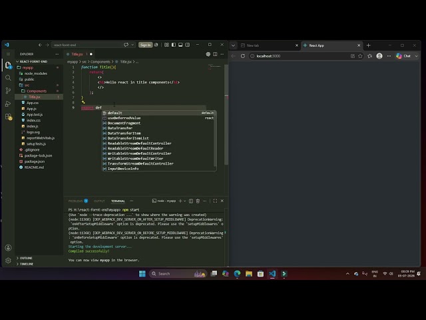Go back using VS Code navigation arrow
Image resolution: width=426 pixels, height=320 pixels.
[x=40, y=45]
